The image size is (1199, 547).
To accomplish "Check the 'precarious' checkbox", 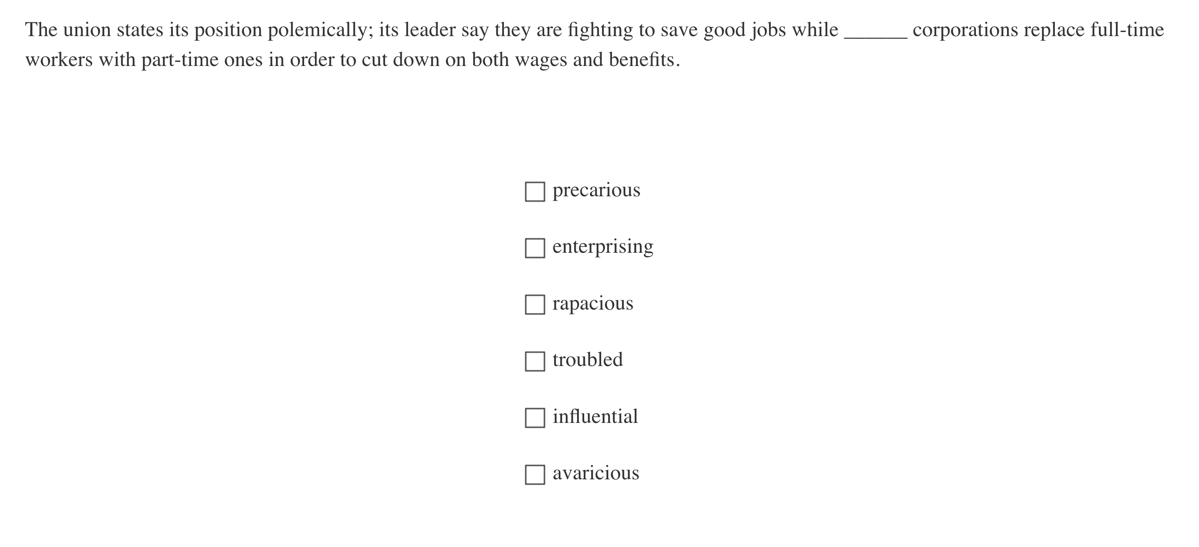I will coord(535,192).
